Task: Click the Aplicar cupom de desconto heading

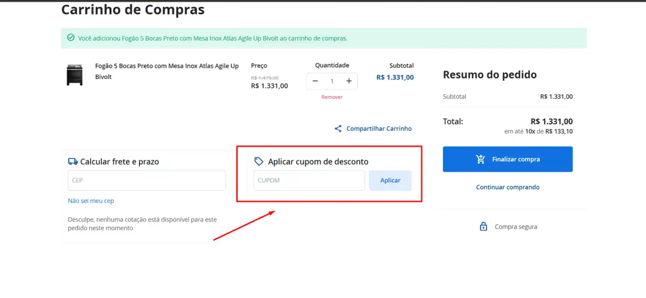Action: (318, 161)
